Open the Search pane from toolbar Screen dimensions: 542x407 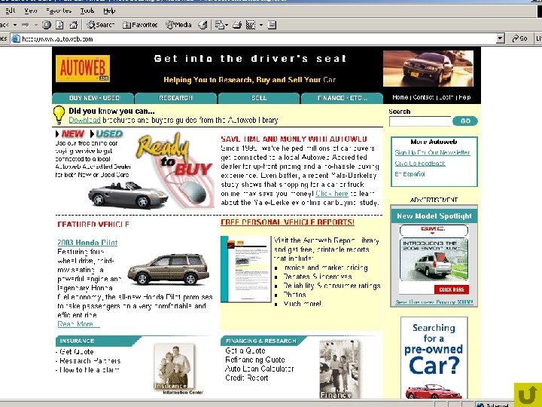(x=100, y=25)
